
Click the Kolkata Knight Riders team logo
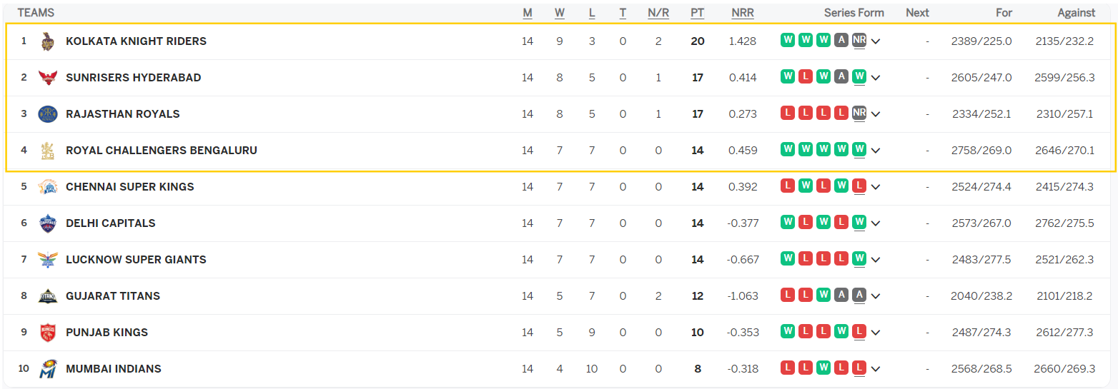pyautogui.click(x=48, y=41)
